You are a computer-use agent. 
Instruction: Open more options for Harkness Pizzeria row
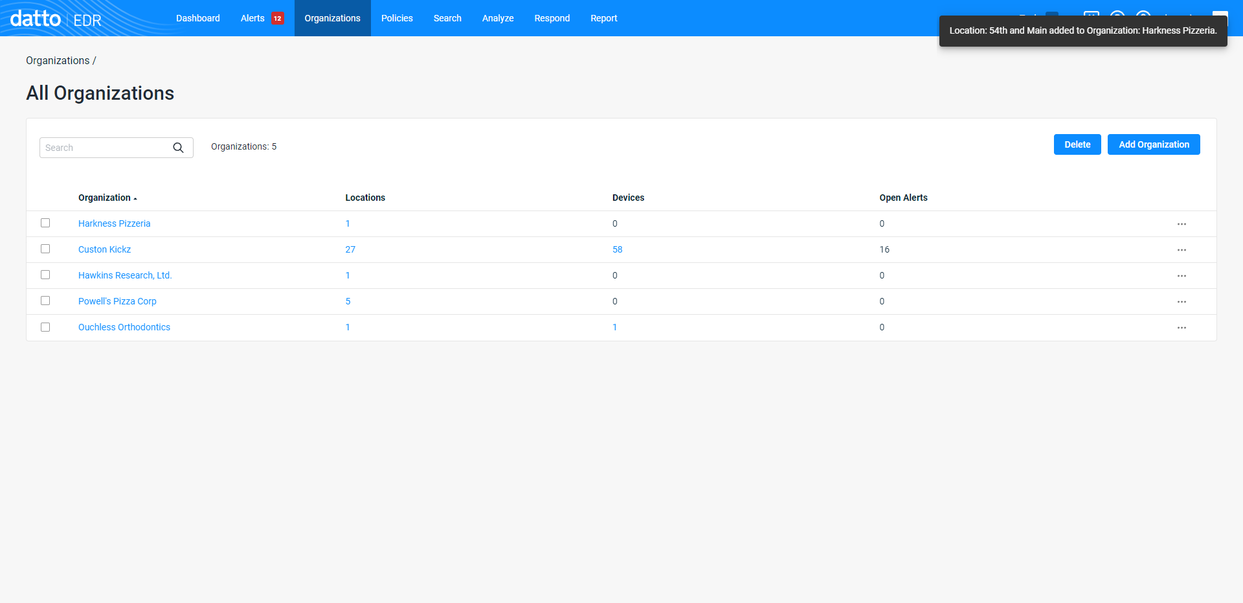pos(1181,224)
